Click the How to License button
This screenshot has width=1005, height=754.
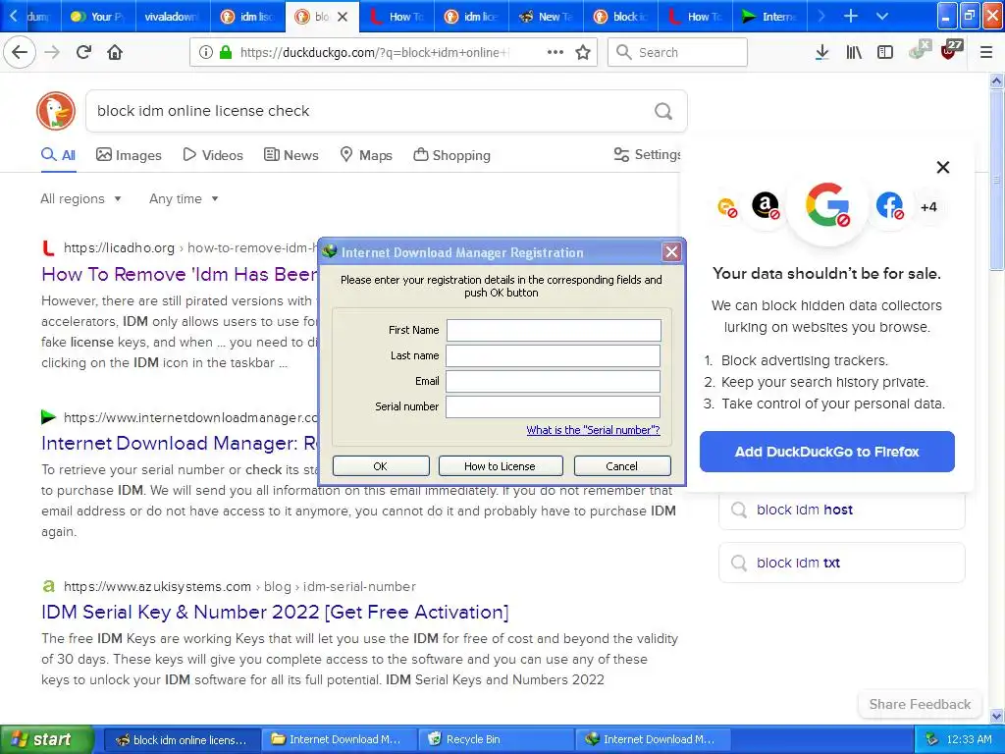pos(500,466)
